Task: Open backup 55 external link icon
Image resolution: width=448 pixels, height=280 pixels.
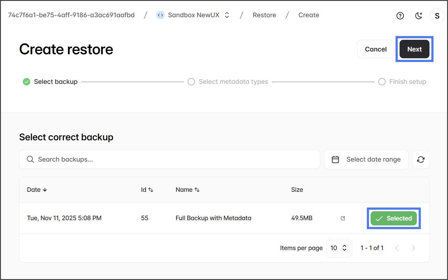Action: [343, 218]
